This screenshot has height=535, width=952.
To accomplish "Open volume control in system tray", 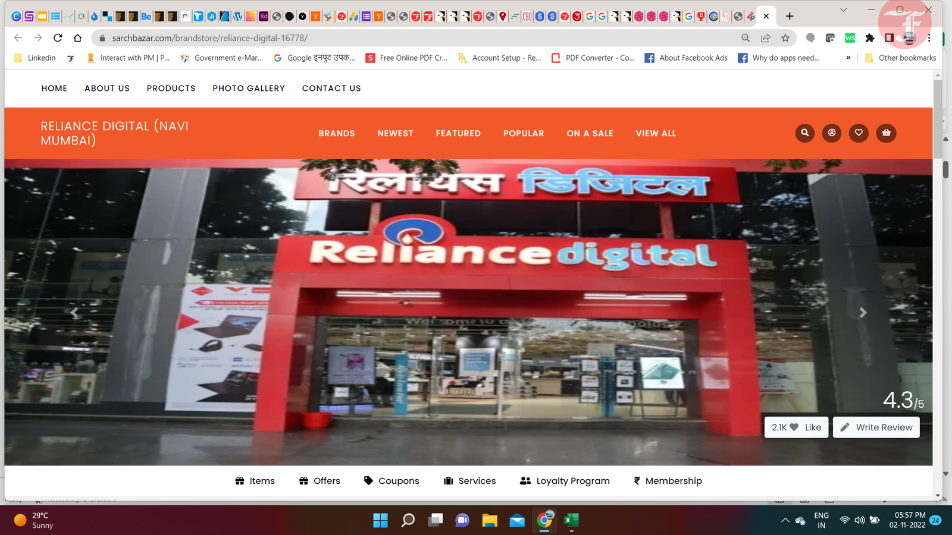I will (860, 520).
